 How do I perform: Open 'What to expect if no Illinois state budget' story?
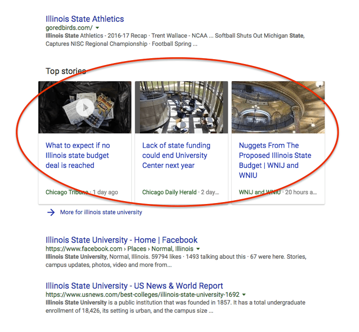(x=78, y=155)
